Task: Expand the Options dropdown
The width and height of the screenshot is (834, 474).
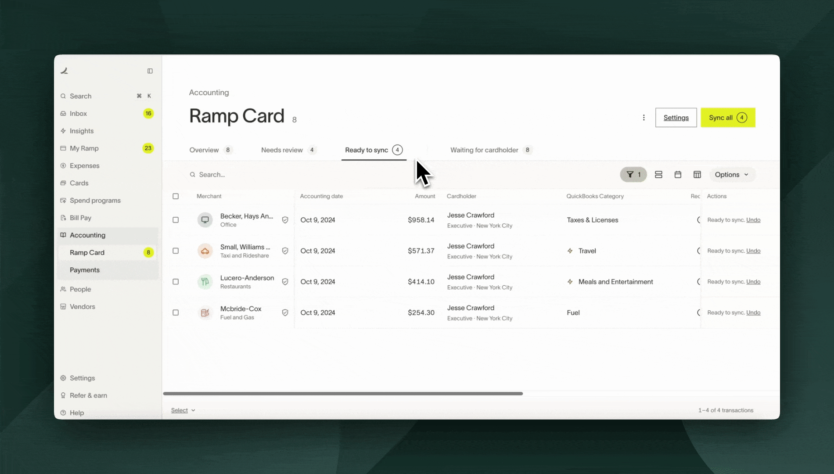Action: (x=732, y=175)
